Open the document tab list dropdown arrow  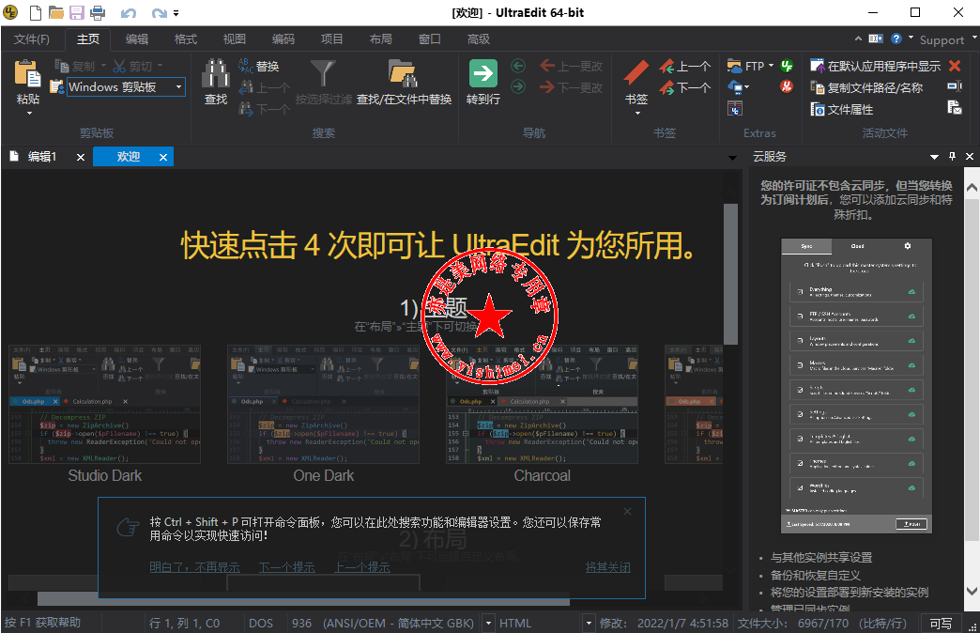tap(732, 158)
